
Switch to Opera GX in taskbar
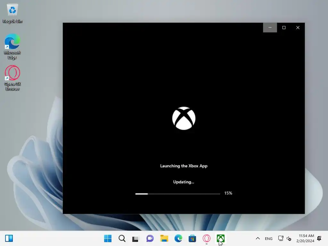pyautogui.click(x=207, y=238)
